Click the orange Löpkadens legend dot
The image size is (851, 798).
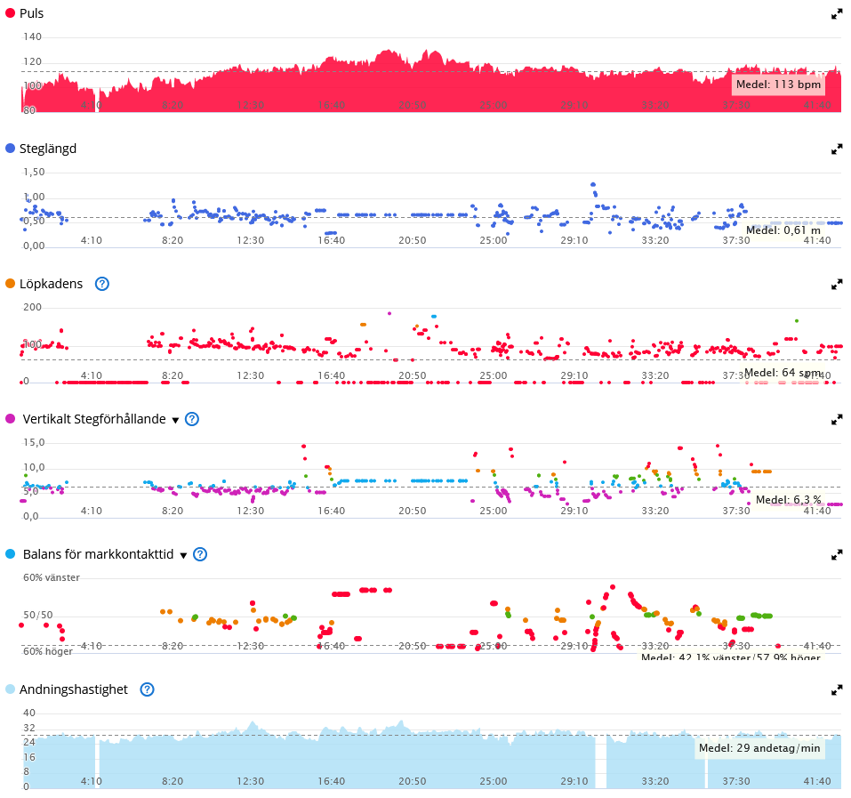[x=10, y=284]
